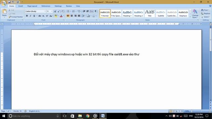Select Align Text Right
This screenshot has width=212, height=119.
tap(75, 16)
